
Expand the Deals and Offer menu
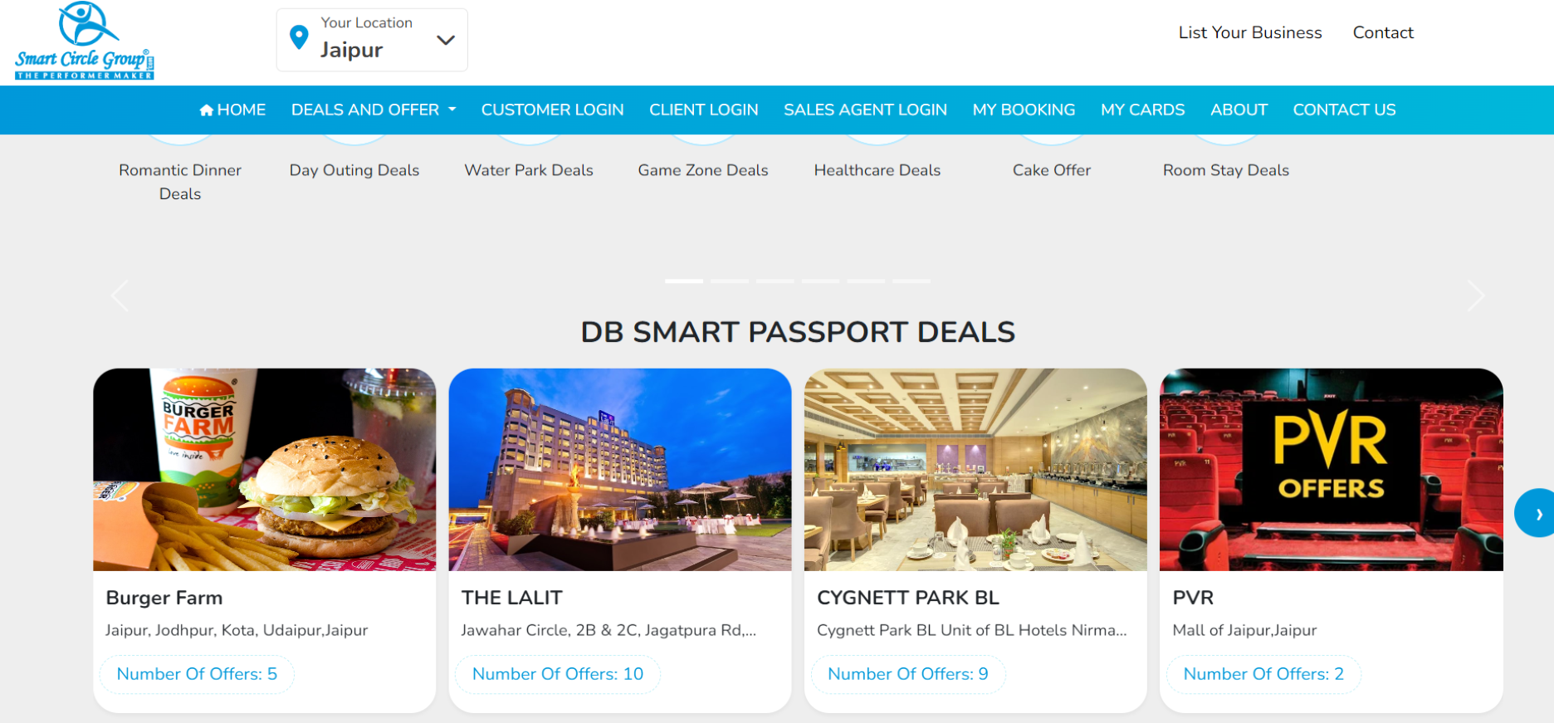pos(374,110)
